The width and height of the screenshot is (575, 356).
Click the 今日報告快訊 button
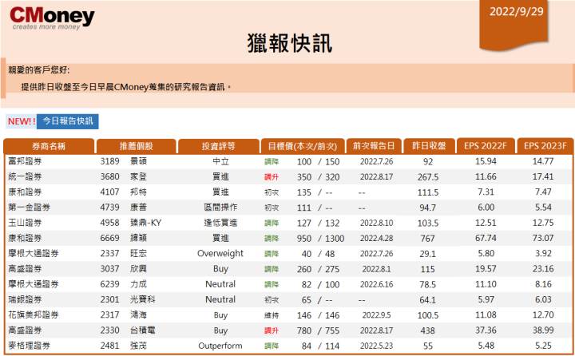point(67,121)
